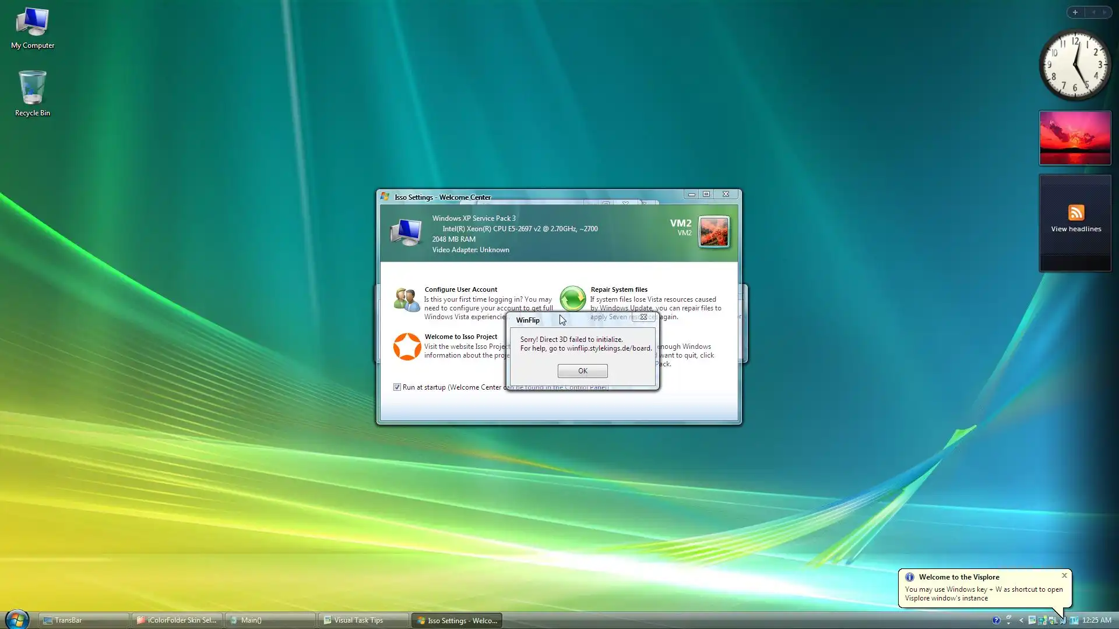Open the Recycle Bin desktop icon
This screenshot has width=1119, height=629.
pyautogui.click(x=32, y=88)
